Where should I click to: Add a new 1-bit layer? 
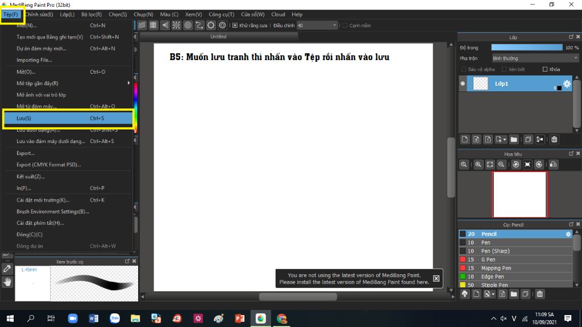tap(488, 140)
